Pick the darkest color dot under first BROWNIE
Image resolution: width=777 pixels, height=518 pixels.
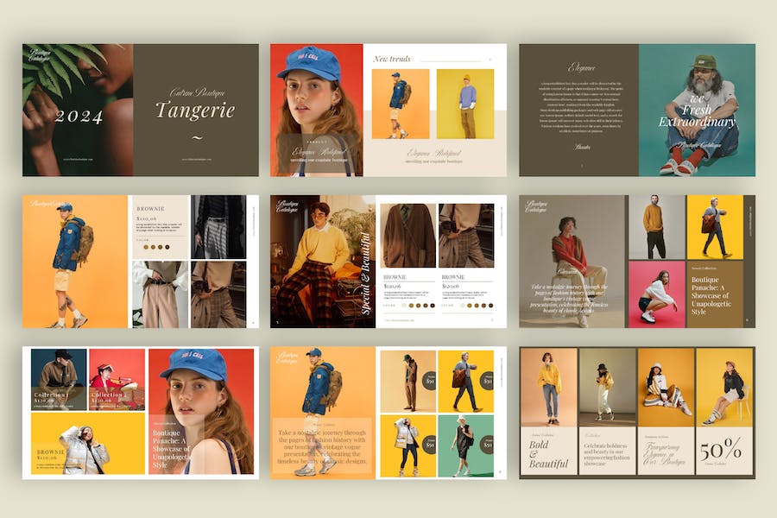(x=166, y=247)
